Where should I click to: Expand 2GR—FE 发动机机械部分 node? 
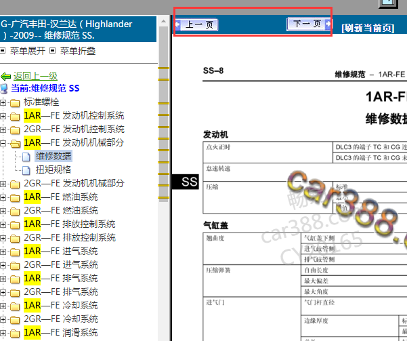(3, 184)
